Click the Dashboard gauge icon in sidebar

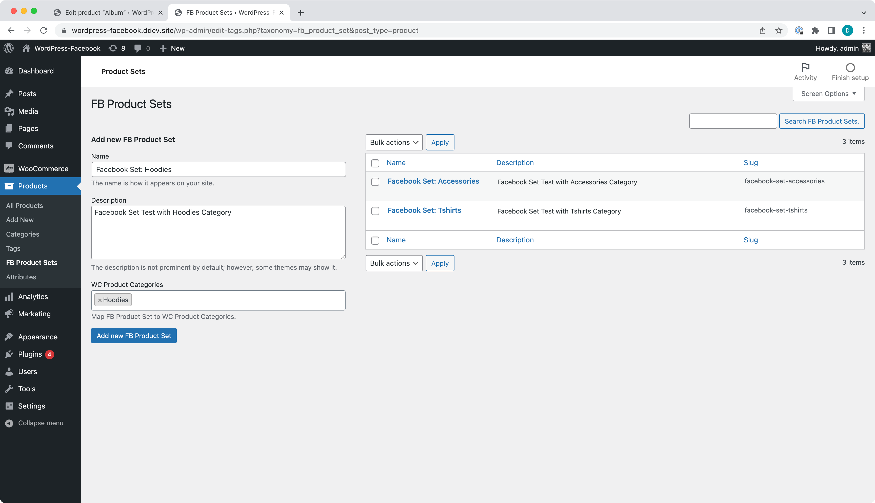[9, 71]
